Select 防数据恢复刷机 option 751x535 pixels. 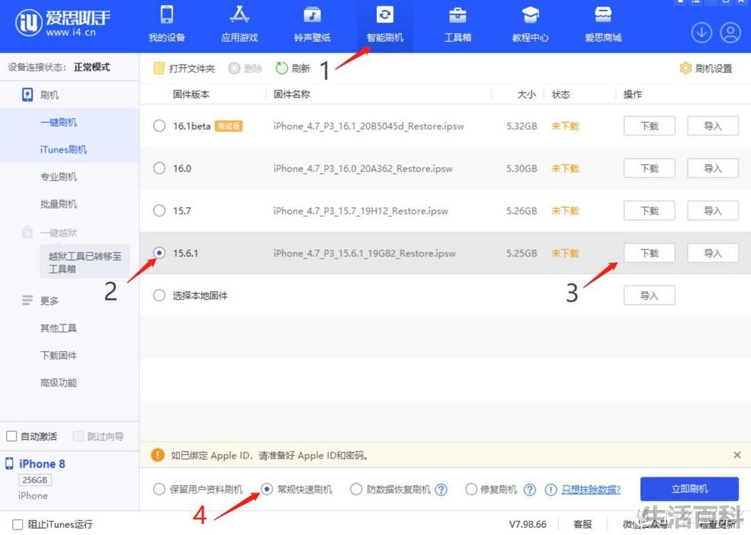[356, 490]
